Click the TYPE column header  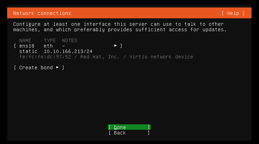[50, 40]
